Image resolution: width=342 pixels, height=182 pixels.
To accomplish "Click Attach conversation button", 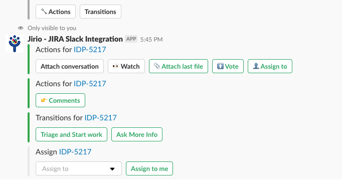I will (x=70, y=66).
